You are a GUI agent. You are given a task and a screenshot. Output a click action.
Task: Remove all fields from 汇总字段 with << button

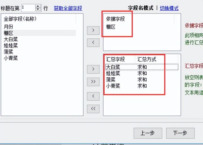click(93, 109)
